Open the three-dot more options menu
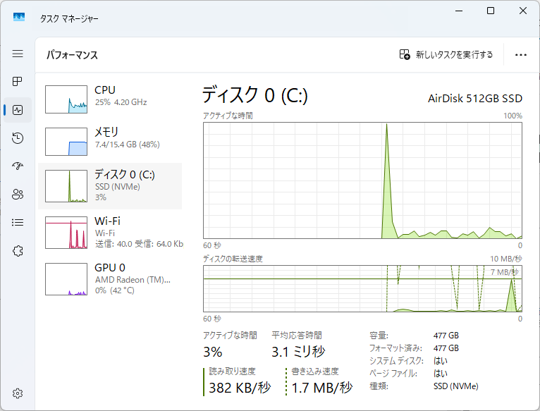 [521, 55]
